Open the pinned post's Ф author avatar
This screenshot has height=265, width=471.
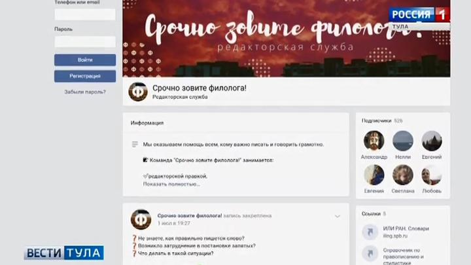tap(141, 219)
